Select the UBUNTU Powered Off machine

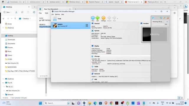(71, 25)
